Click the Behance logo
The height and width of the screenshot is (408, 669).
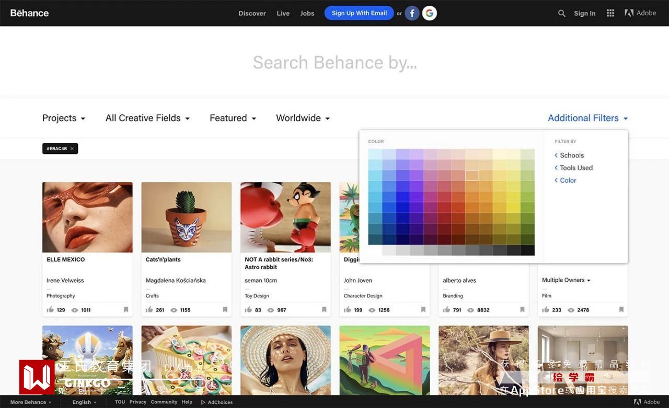click(x=29, y=13)
